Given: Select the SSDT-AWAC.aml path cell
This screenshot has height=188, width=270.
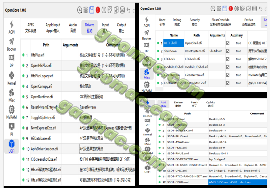Looking at the screenshot, I should tap(187, 142).
